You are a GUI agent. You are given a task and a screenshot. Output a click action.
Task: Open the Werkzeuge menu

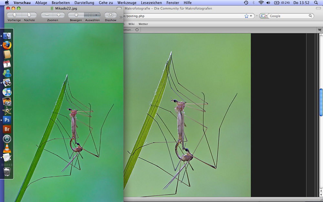[127, 3]
